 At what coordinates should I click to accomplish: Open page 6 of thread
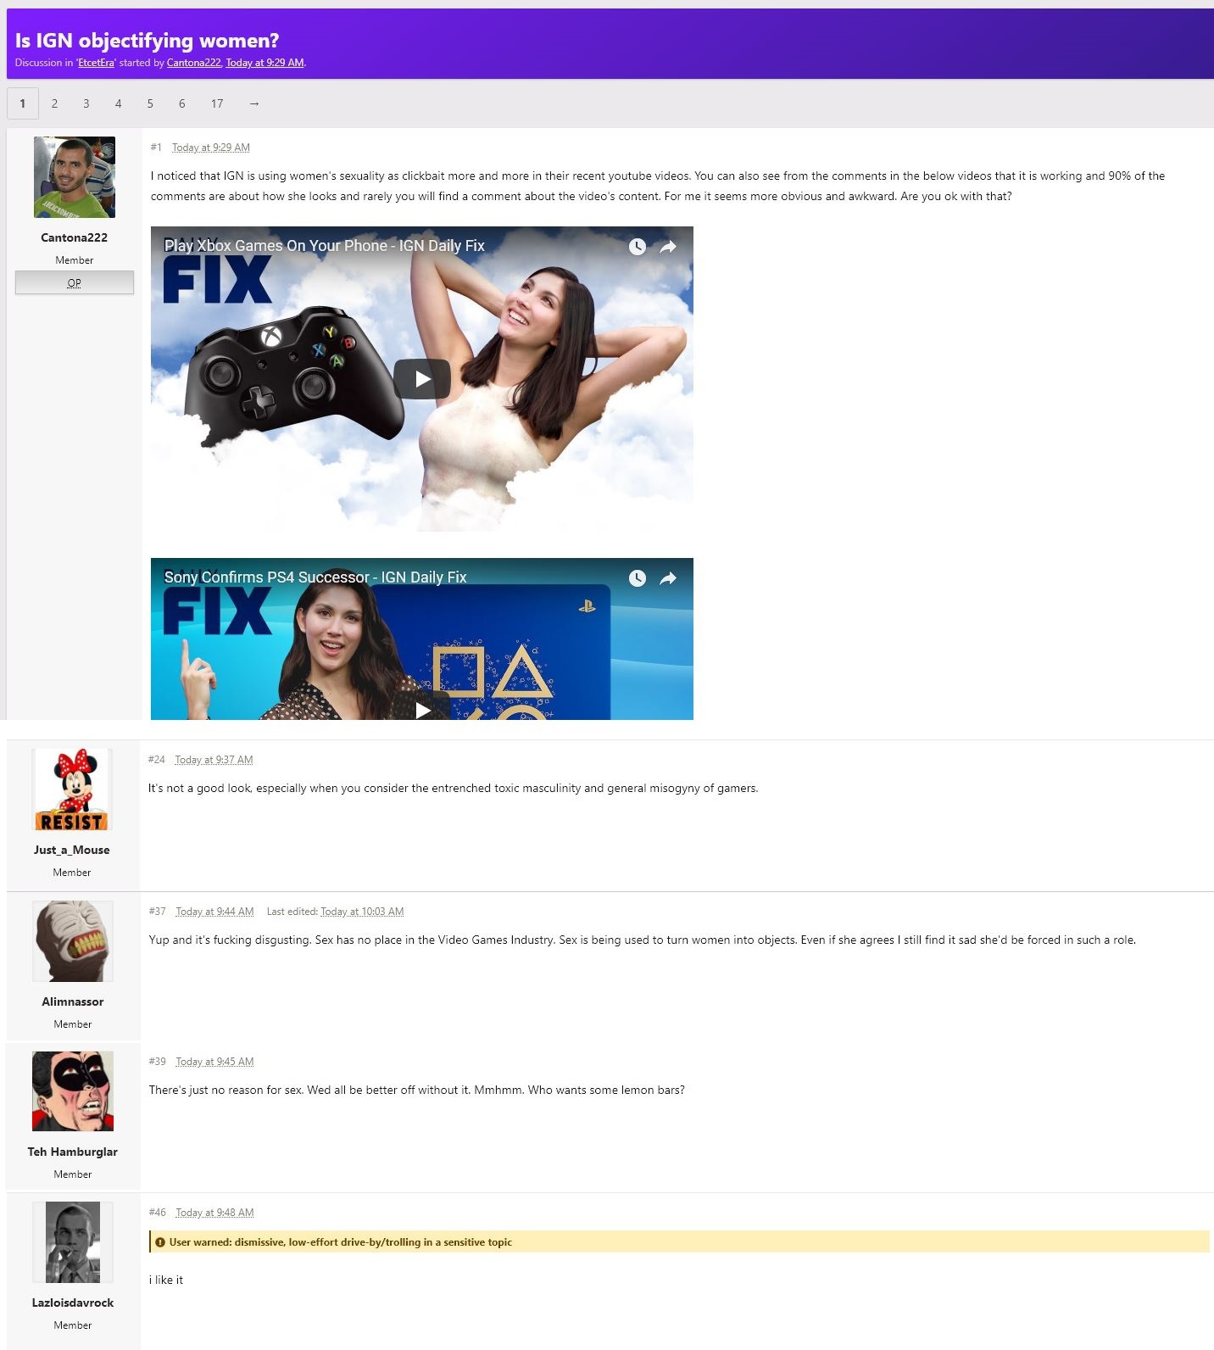click(x=181, y=103)
